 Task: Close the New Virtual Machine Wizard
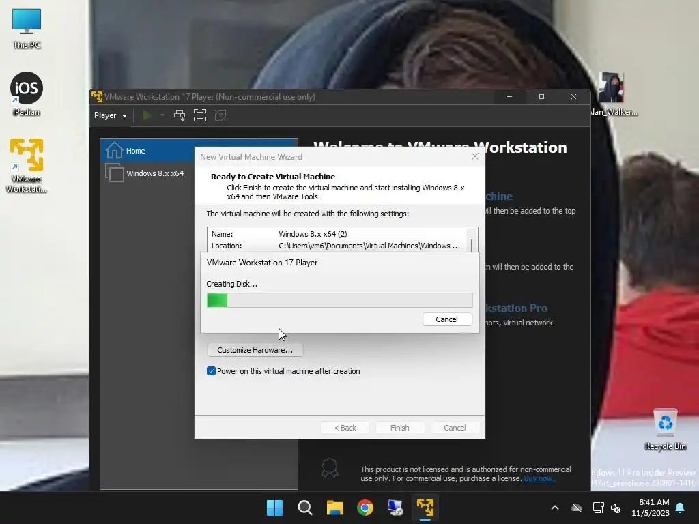pyautogui.click(x=475, y=156)
